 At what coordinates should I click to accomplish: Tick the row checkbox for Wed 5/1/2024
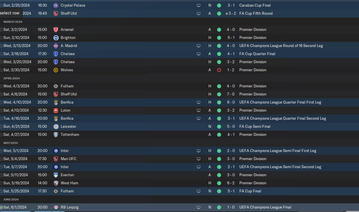pyautogui.click(x=1, y=151)
